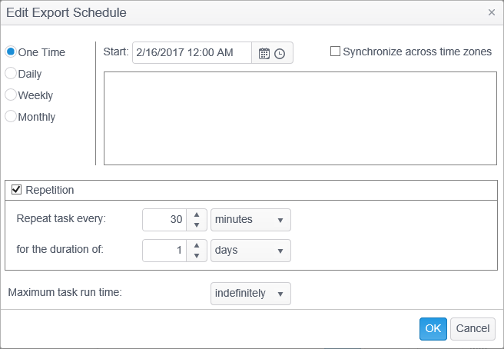Confirm the schedule with OK

(433, 329)
